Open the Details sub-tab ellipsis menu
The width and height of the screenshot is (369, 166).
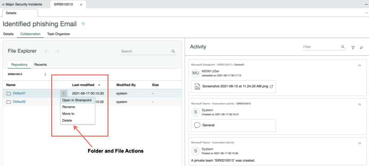(x=366, y=13)
